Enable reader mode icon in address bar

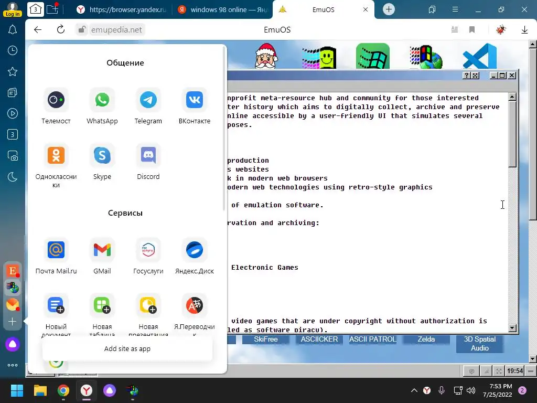pos(455,30)
